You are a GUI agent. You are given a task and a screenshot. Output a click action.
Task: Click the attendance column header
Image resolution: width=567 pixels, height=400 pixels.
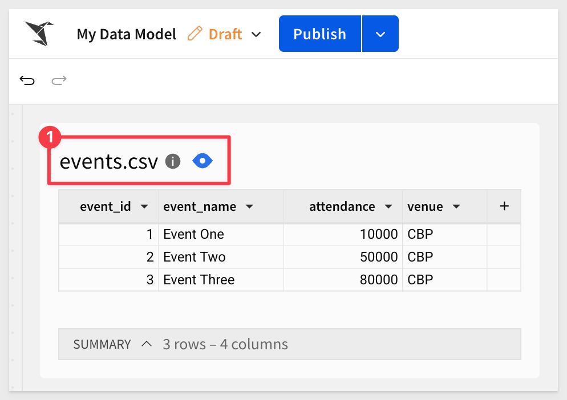(343, 206)
